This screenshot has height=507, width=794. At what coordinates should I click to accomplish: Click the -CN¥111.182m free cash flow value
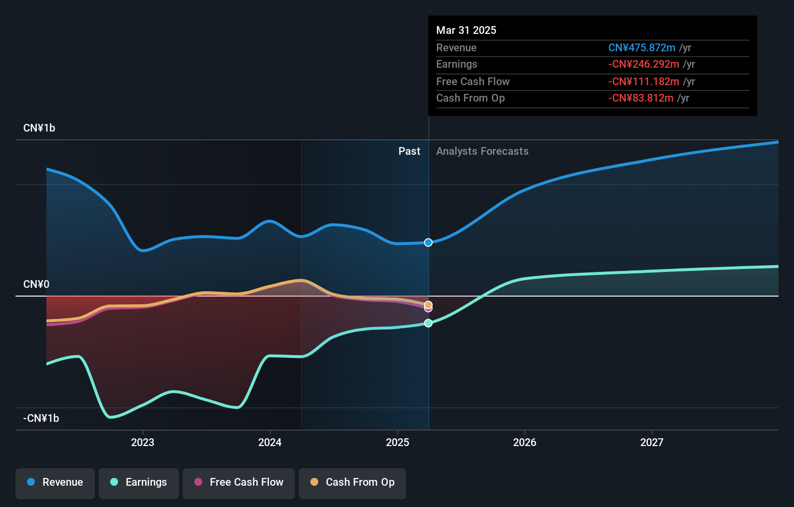(644, 81)
